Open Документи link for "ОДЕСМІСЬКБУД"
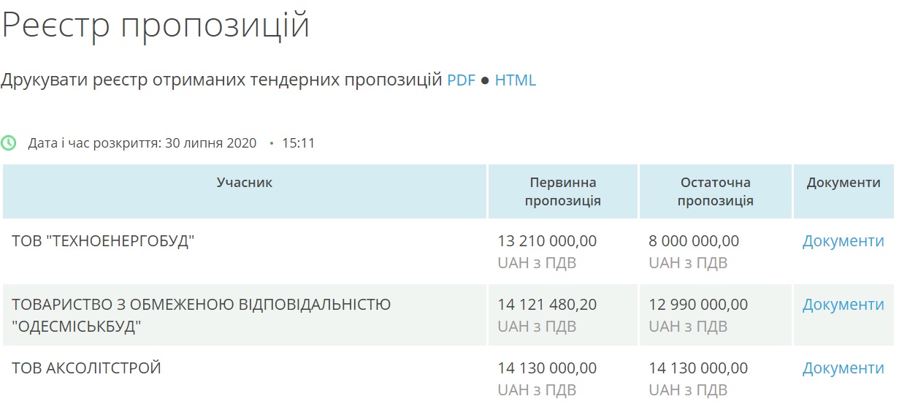Screen dimensions: 899x407 pyautogui.click(x=843, y=305)
